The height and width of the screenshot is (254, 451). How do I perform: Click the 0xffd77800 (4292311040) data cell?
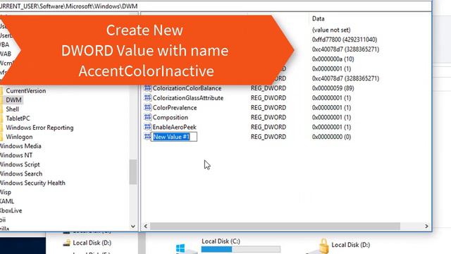(x=345, y=40)
